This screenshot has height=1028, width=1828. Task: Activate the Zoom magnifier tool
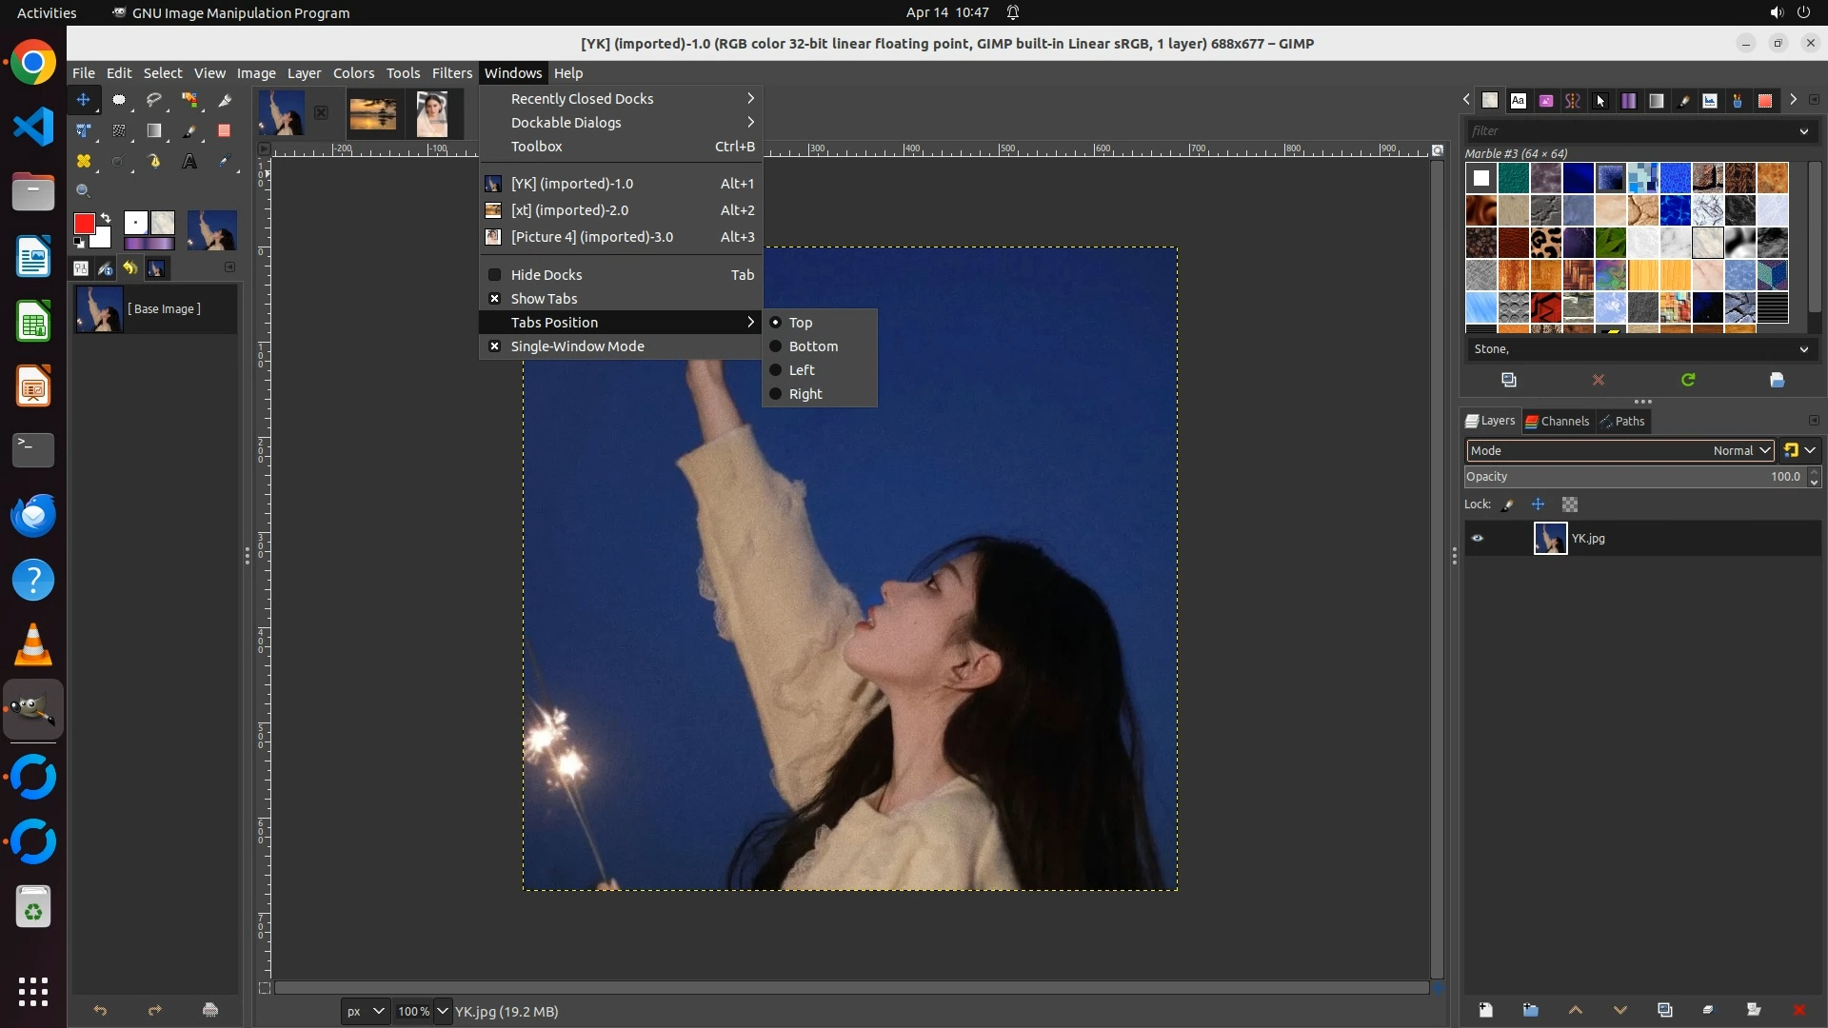84,191
